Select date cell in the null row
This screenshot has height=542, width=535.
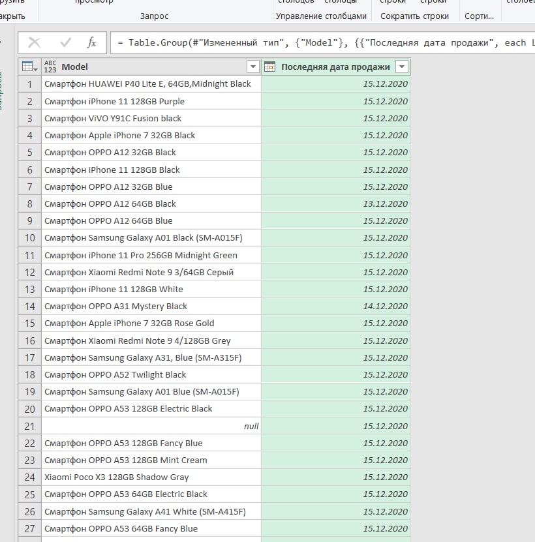(335, 426)
